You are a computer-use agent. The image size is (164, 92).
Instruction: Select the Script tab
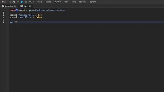pos(26,6)
